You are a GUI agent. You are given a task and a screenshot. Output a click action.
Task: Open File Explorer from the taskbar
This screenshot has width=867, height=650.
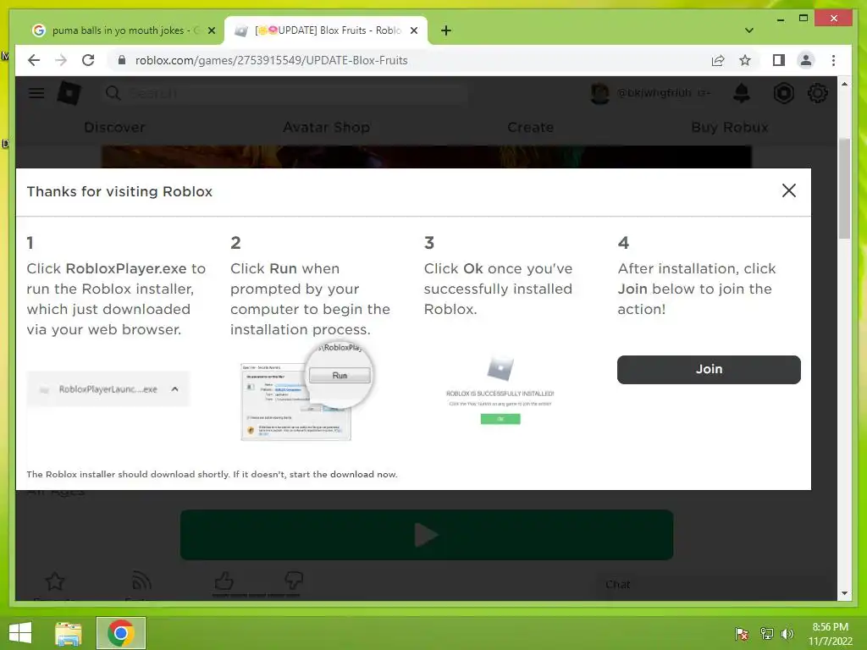tap(69, 633)
